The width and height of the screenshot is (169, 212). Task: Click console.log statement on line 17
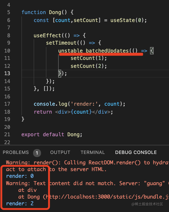click(79, 104)
